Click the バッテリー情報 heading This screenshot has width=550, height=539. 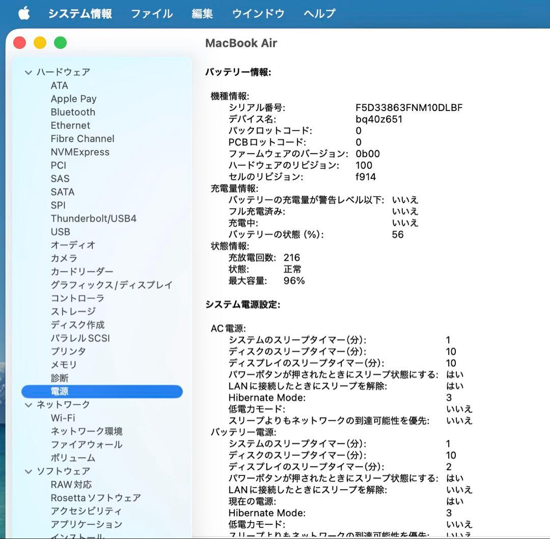238,73
